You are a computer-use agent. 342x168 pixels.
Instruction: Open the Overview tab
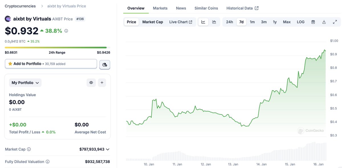click(x=136, y=8)
